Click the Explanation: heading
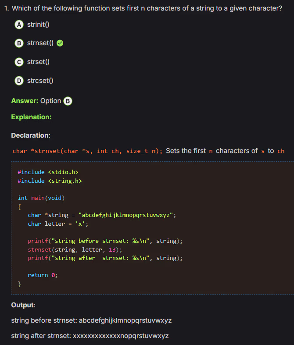The width and height of the screenshot is (294, 345). click(x=31, y=117)
